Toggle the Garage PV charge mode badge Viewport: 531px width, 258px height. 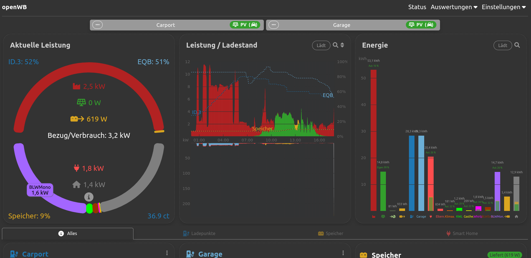421,25
